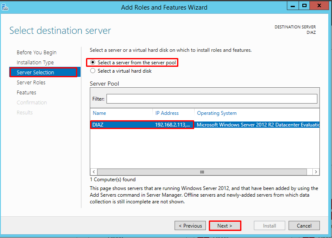
Task: Click the Next button
Action: 225,226
